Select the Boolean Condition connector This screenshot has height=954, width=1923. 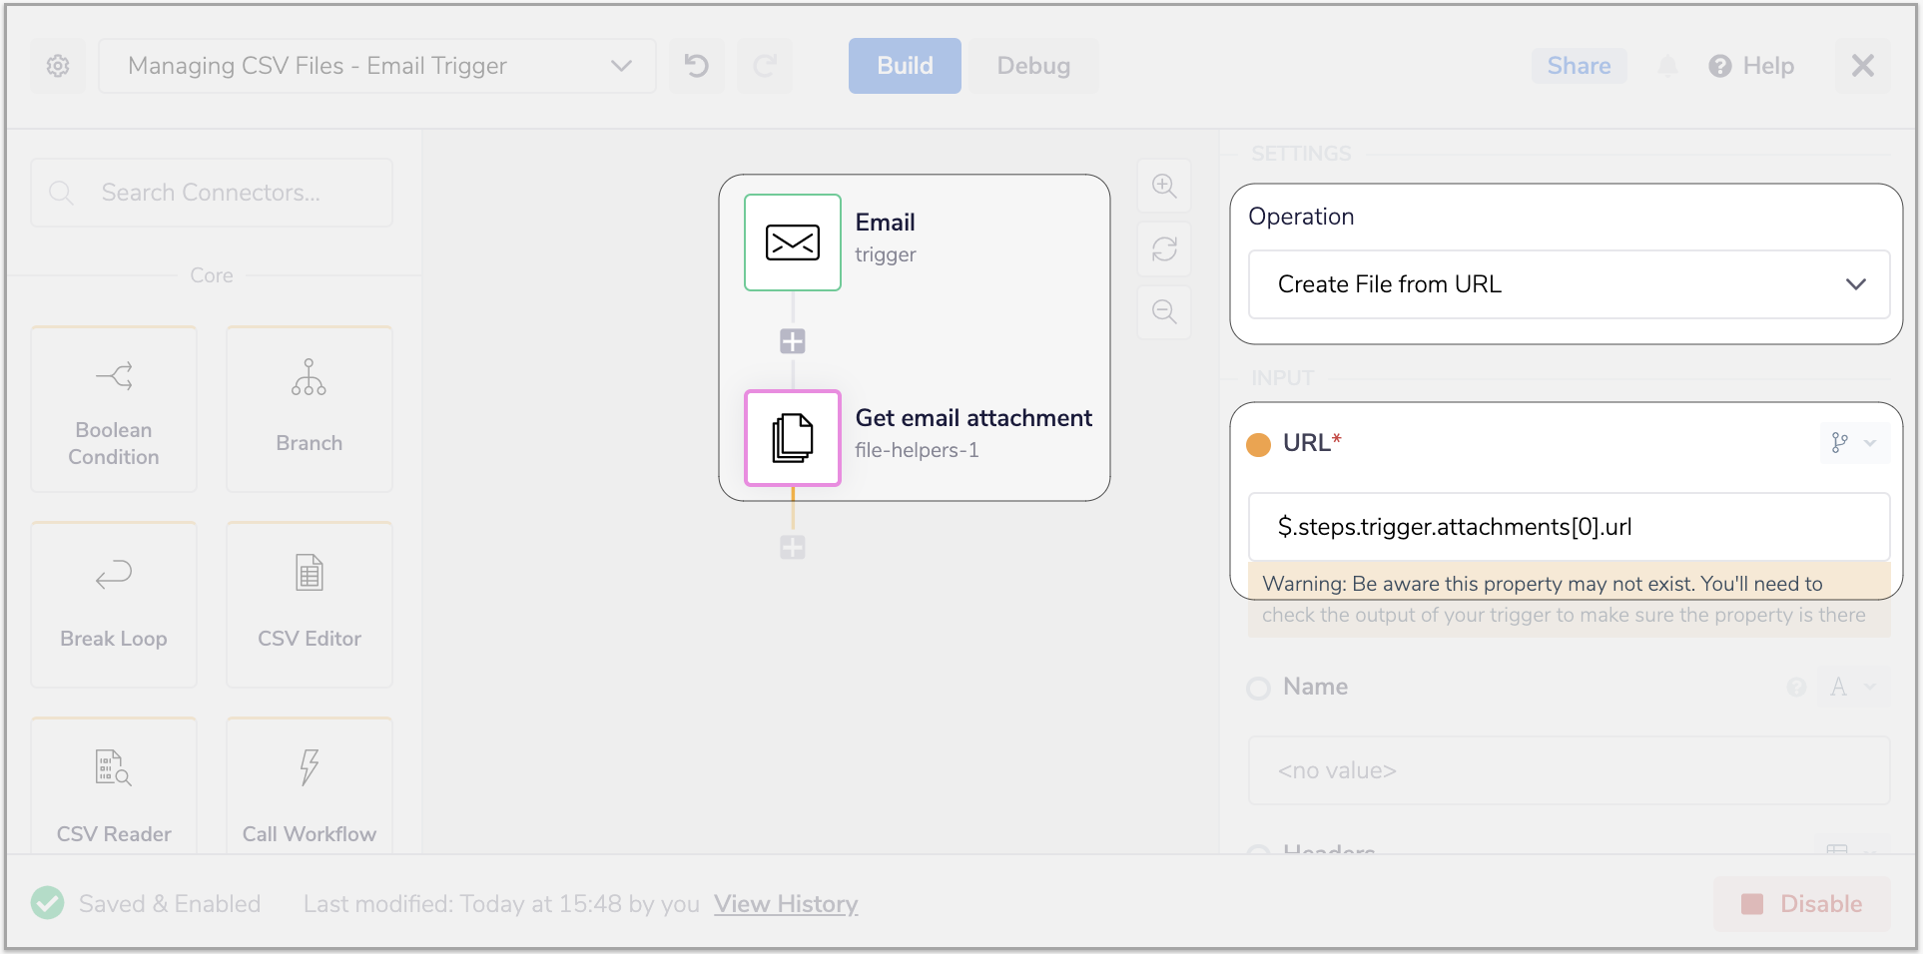(x=113, y=409)
